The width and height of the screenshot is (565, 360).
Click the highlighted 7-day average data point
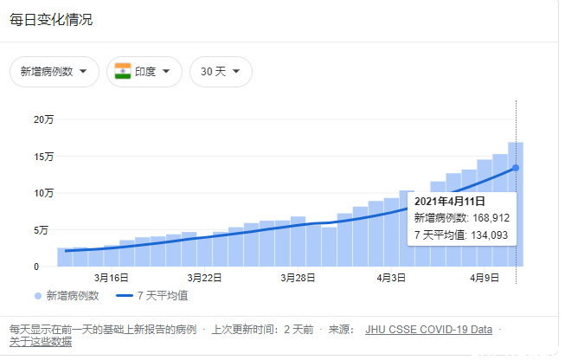pyautogui.click(x=516, y=168)
